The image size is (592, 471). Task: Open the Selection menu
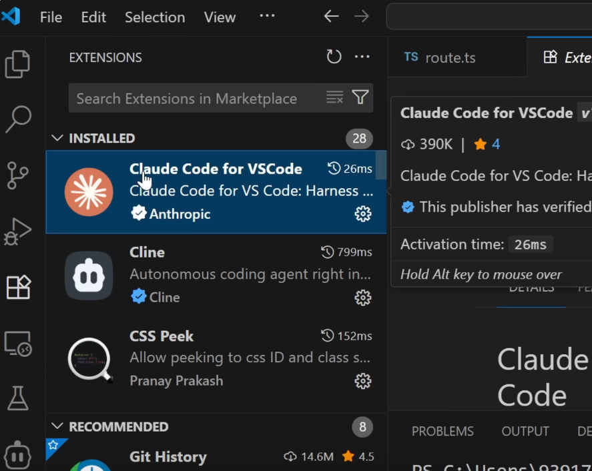(154, 17)
